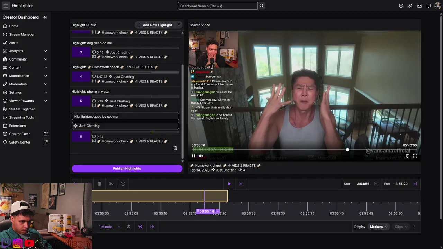This screenshot has width=443, height=249.
Task: Expand the Analytics sidebar section
Action: (x=46, y=51)
